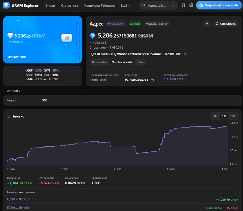Image resolution: width=243 pixels, height=211 pixels.
Task: Set balance chart range to 1Н
Action: click(215, 116)
